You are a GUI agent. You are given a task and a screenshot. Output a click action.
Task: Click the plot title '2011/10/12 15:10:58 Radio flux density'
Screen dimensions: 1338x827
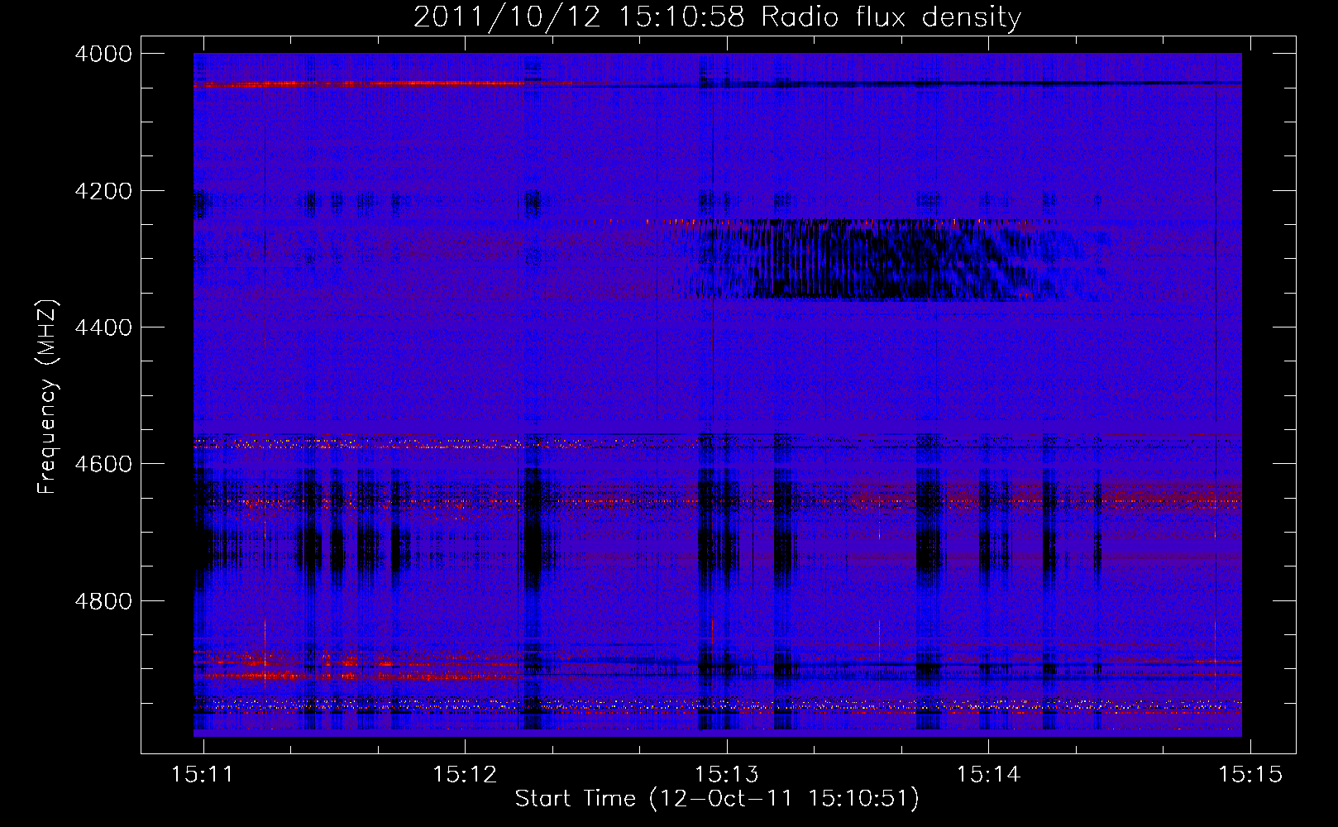pyautogui.click(x=717, y=17)
